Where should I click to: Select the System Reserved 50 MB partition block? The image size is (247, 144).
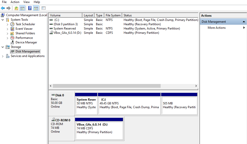pos(86,104)
